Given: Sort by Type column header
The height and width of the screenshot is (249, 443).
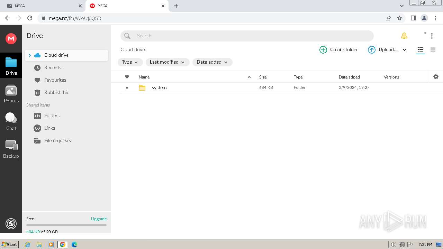Looking at the screenshot, I should tap(298, 77).
